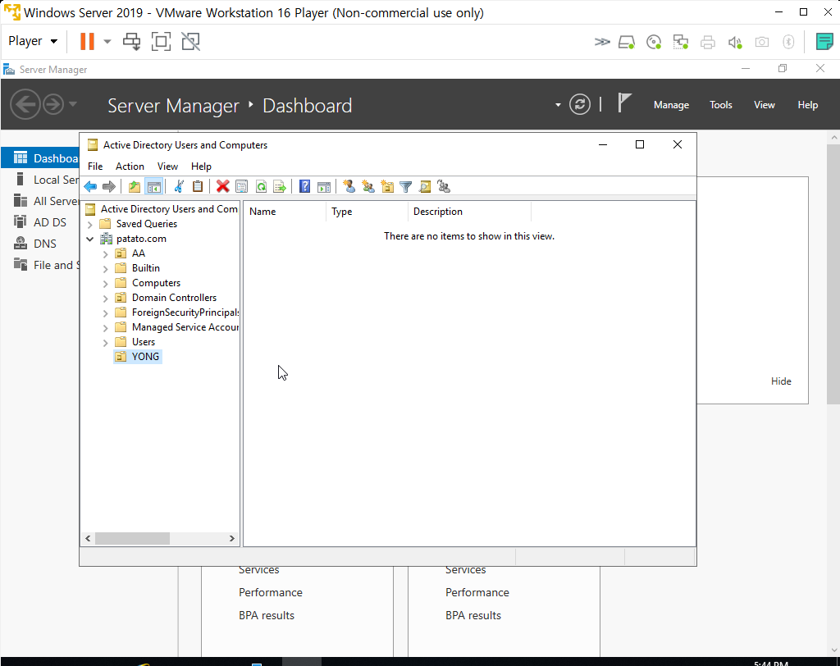The width and height of the screenshot is (840, 666).
Task: Open the Help menu in Active Directory window
Action: [x=202, y=166]
